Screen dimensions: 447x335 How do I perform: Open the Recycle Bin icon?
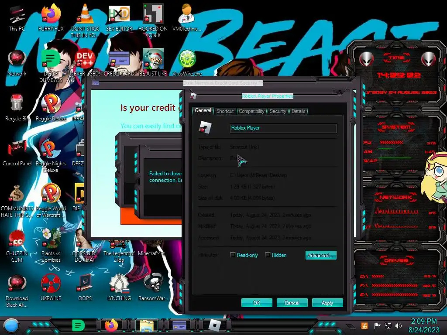(17, 108)
